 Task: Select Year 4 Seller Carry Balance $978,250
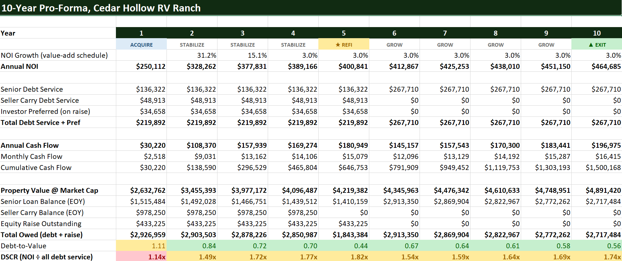pos(293,213)
